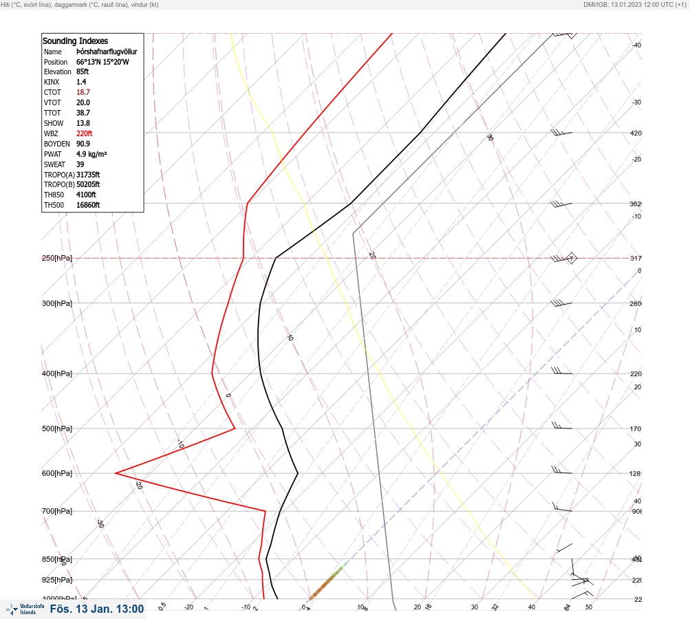690x619 pixels.
Task: Click the right-edge label 317
Action: click(636, 258)
